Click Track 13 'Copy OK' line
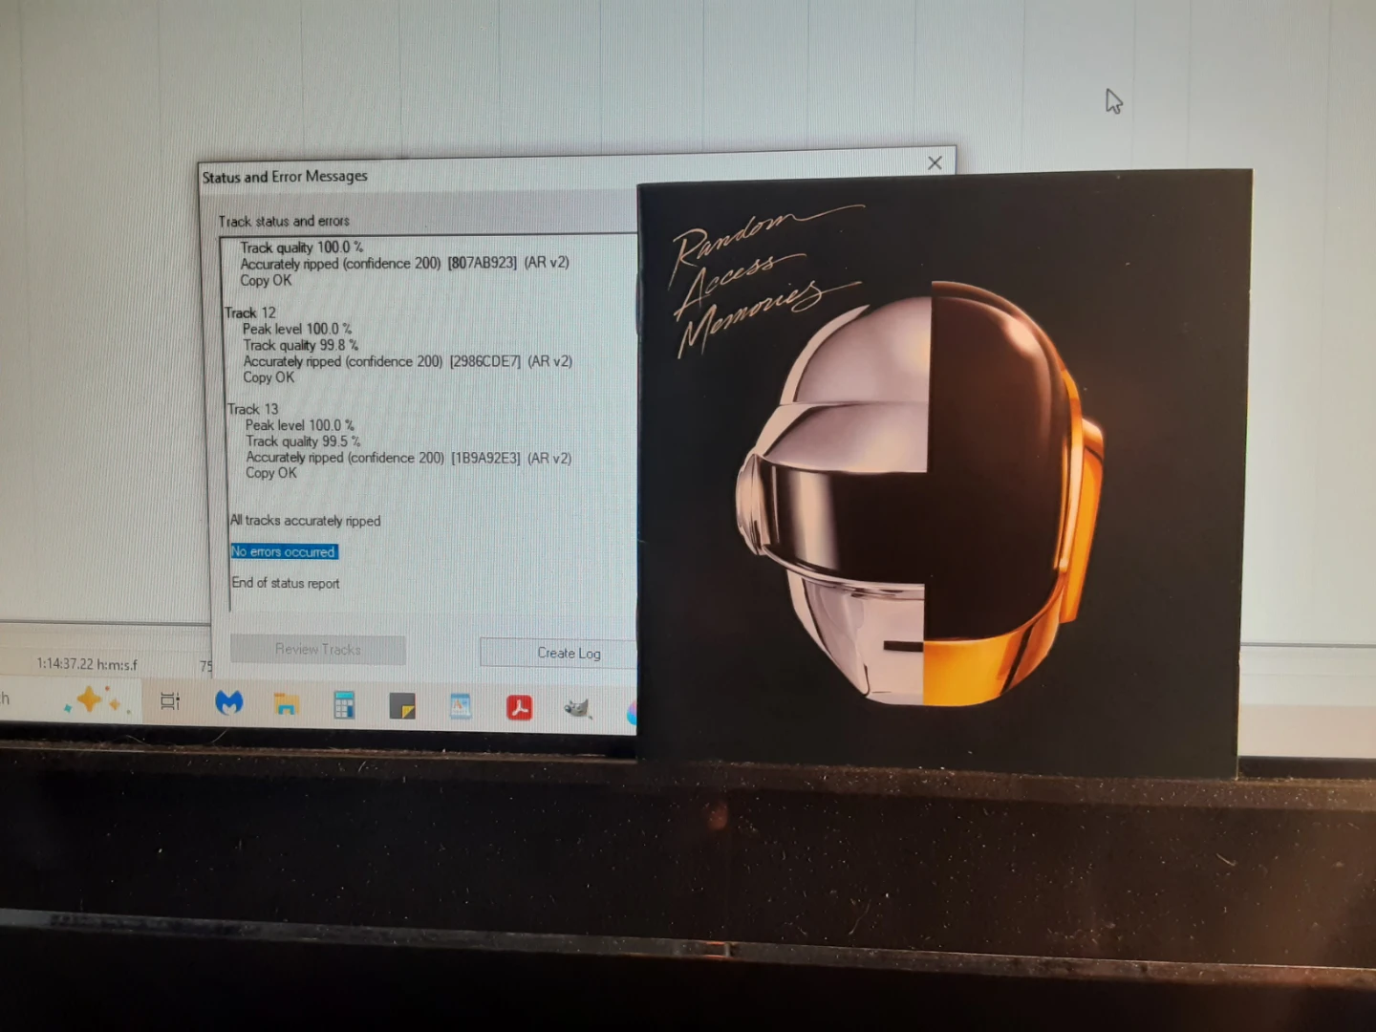 point(271,473)
